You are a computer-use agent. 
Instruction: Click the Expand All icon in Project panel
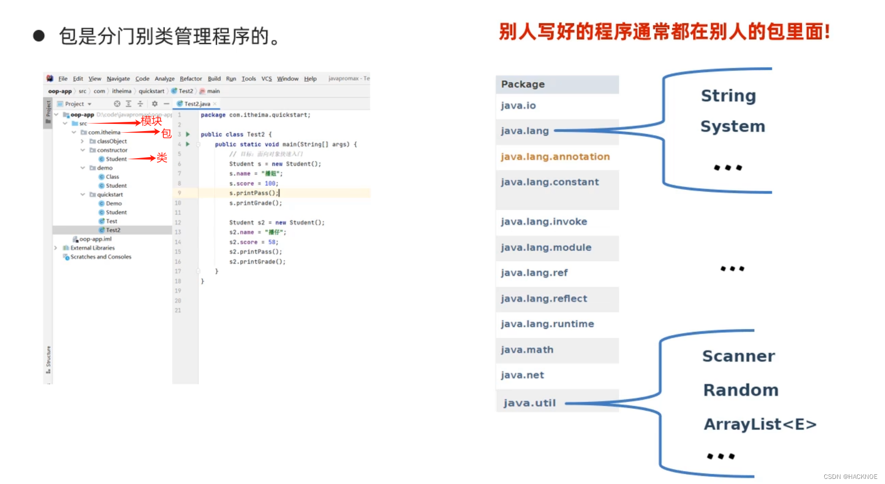(x=129, y=104)
